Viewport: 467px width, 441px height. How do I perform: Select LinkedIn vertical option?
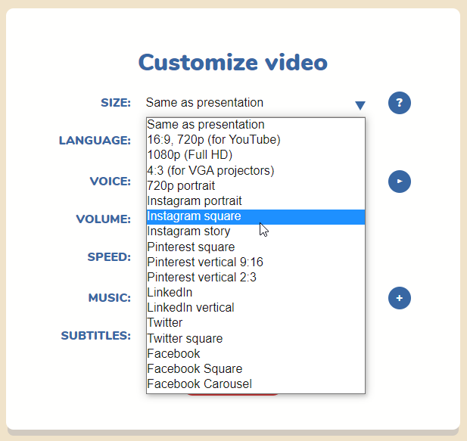tap(191, 308)
